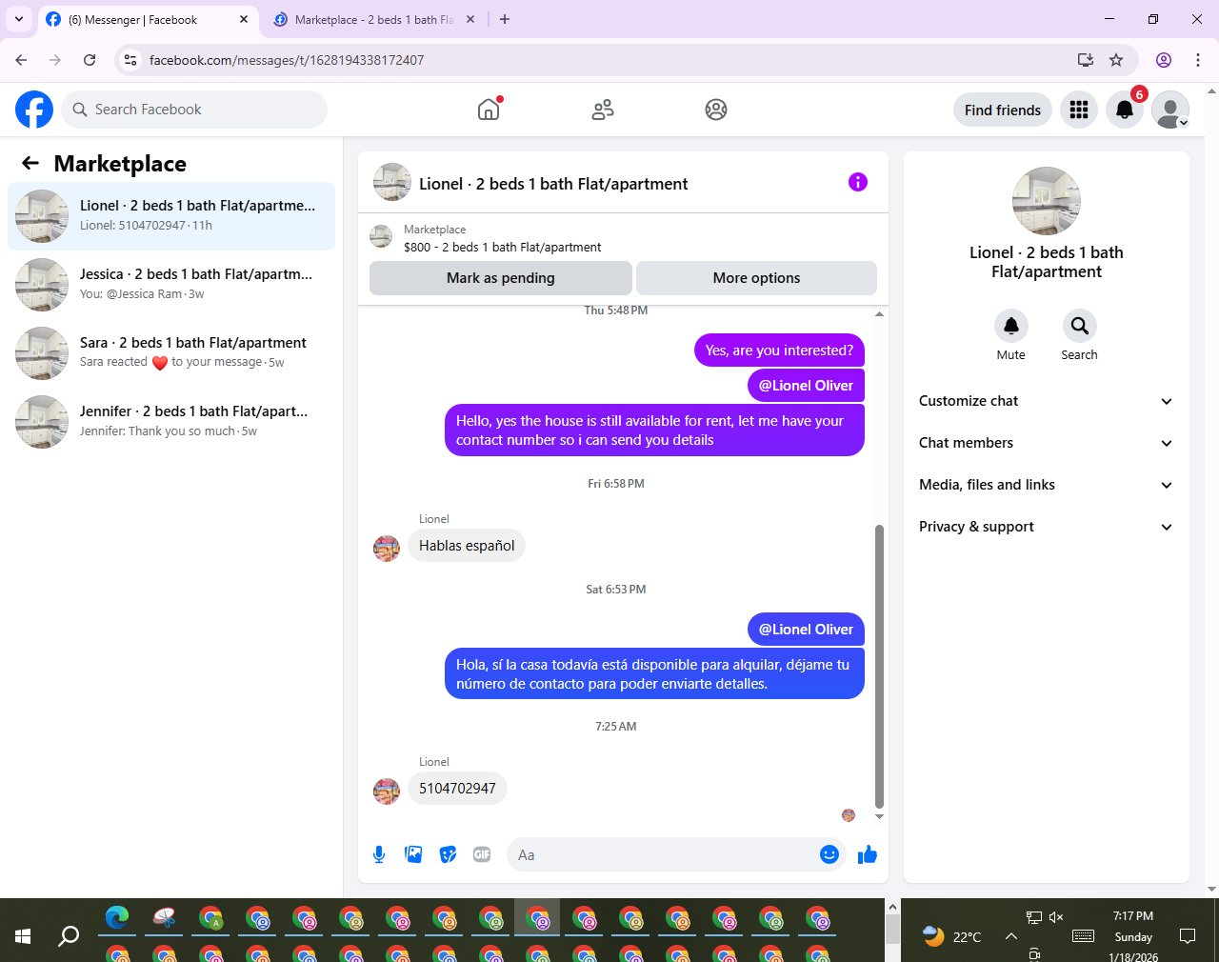The image size is (1219, 962).
Task: Go back using the Marketplace back arrow
Action: tap(30, 164)
